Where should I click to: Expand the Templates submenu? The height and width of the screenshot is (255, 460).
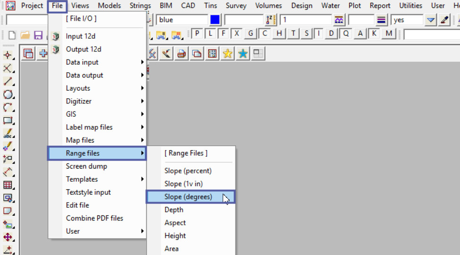(x=97, y=179)
